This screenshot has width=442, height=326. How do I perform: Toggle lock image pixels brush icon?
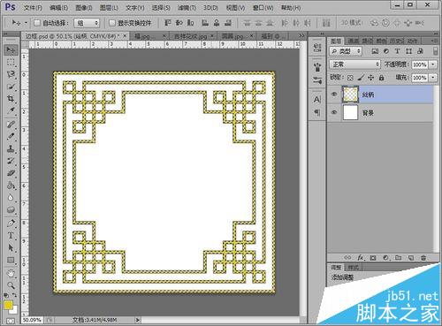(361, 78)
